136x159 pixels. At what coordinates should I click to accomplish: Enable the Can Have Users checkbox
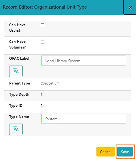click(x=42, y=25)
